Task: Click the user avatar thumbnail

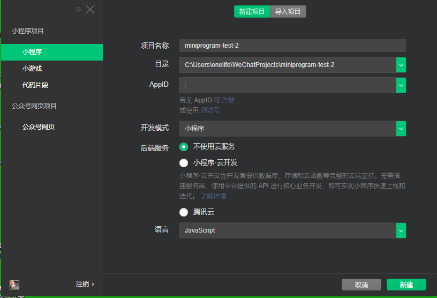Action: click(14, 284)
